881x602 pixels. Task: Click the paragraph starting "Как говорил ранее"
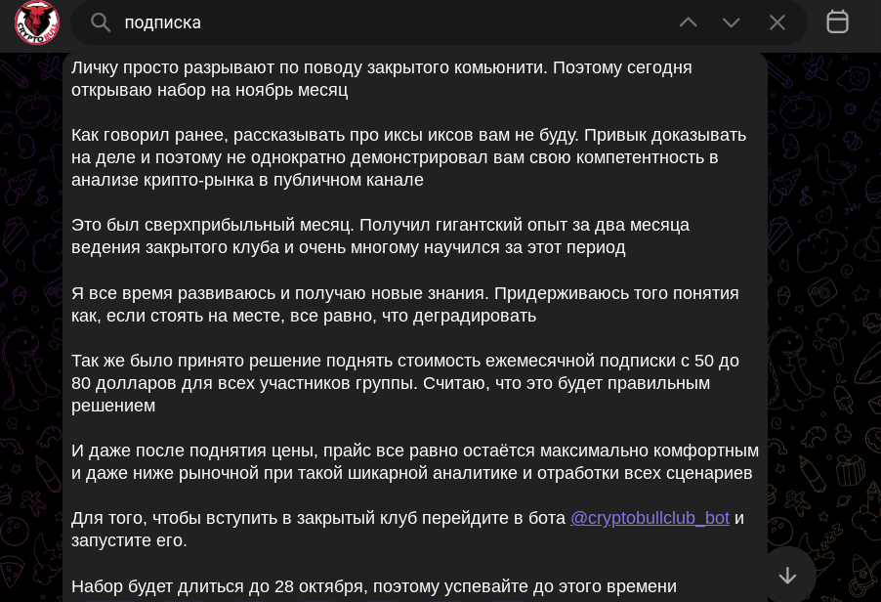click(408, 157)
